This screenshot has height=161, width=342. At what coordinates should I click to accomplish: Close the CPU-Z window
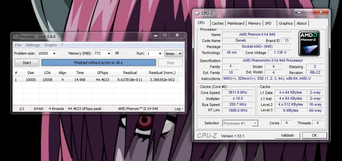321,12
